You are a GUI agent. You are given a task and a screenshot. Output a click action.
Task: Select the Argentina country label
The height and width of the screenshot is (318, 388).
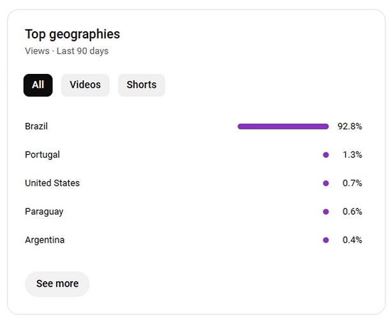tap(45, 240)
